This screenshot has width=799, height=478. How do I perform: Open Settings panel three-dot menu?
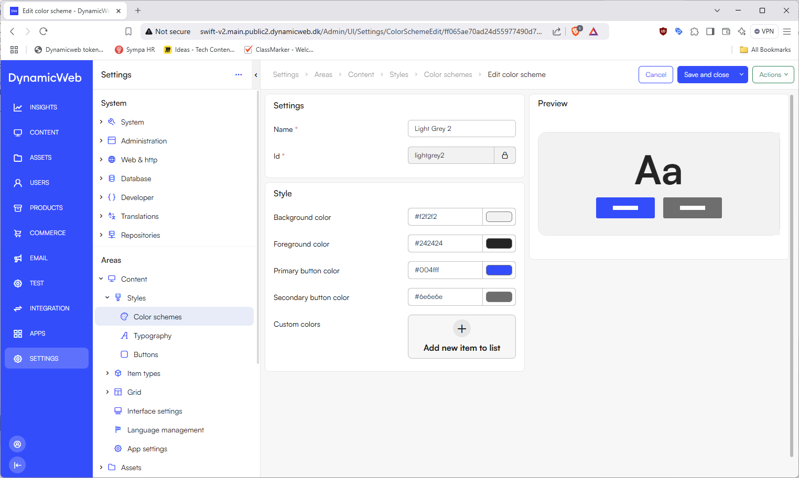pos(239,75)
